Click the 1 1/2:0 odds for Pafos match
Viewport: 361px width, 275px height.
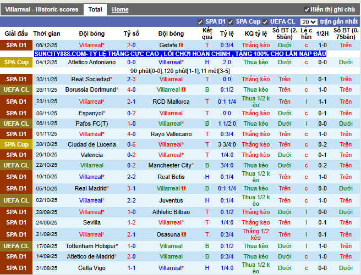click(x=227, y=124)
